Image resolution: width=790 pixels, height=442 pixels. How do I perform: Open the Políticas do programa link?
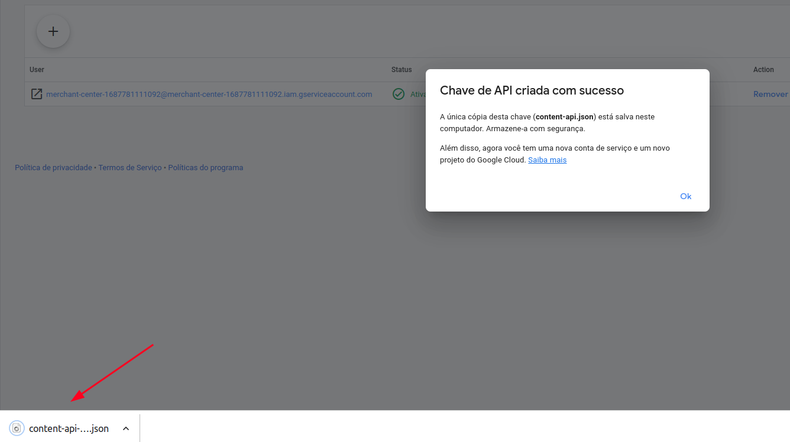click(x=206, y=168)
